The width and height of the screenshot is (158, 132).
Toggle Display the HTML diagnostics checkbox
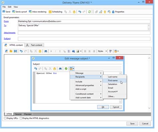pyautogui.click(x=21, y=118)
